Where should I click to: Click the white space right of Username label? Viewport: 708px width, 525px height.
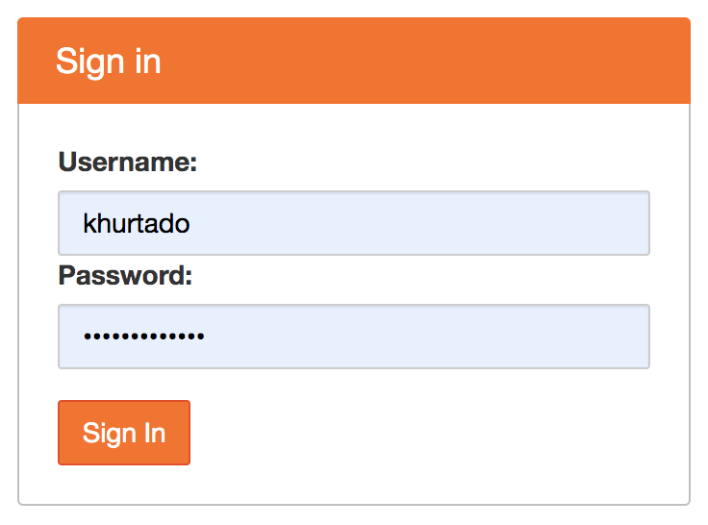[x=433, y=162]
